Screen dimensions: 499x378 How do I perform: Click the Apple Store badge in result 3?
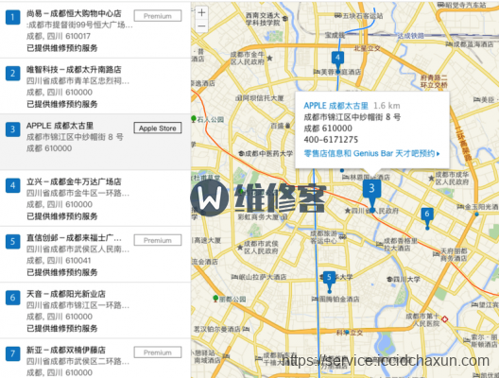(x=158, y=129)
